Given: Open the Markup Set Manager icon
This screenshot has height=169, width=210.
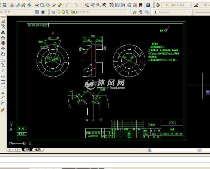Looking at the screenshot, I should click(135, 5).
